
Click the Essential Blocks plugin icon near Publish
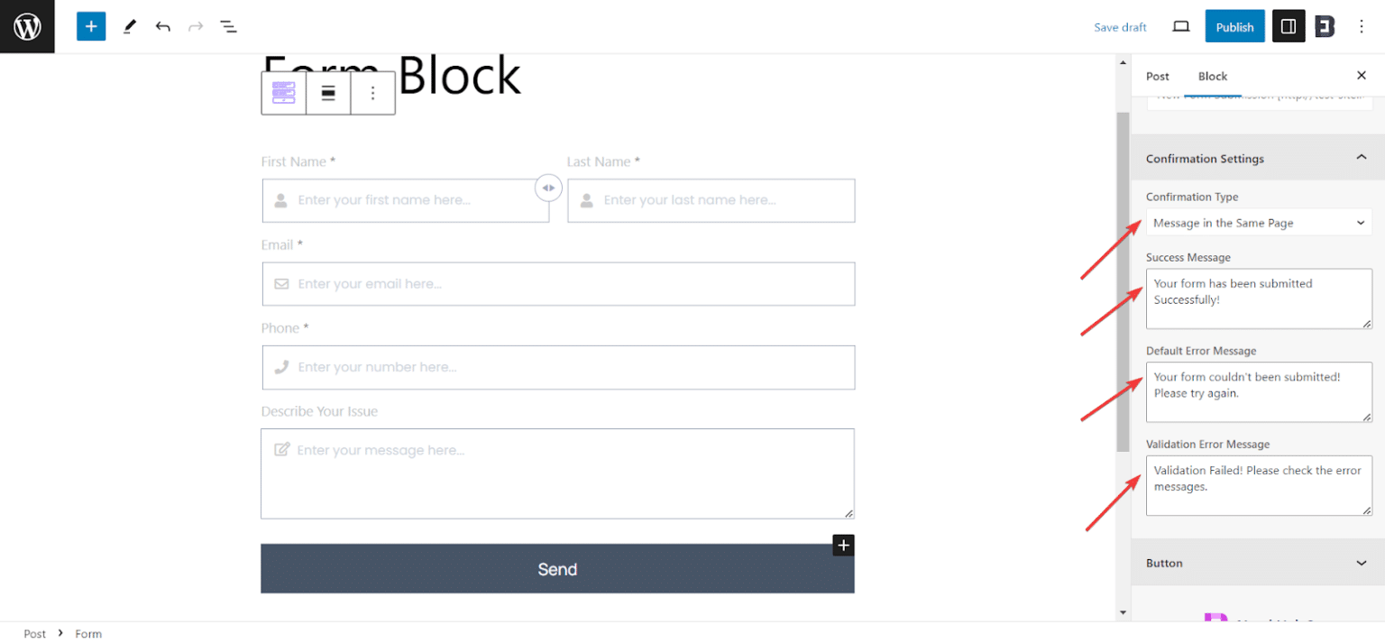[x=1325, y=26]
